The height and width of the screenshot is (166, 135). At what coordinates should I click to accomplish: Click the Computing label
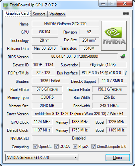[20, 147]
